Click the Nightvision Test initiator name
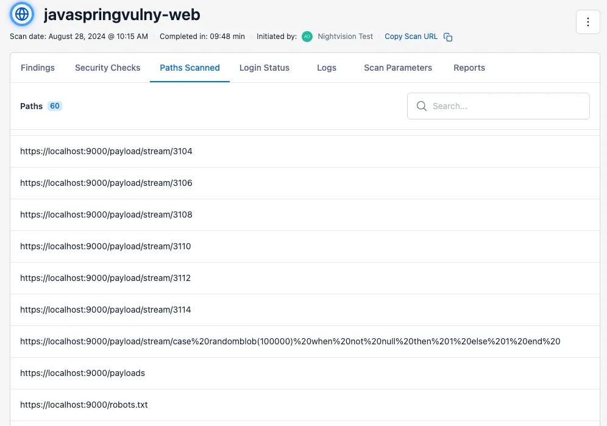 346,37
